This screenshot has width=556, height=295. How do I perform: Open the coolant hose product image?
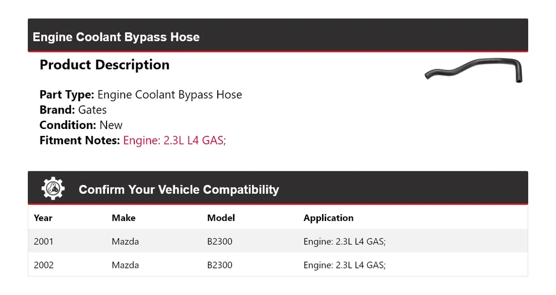473,71
